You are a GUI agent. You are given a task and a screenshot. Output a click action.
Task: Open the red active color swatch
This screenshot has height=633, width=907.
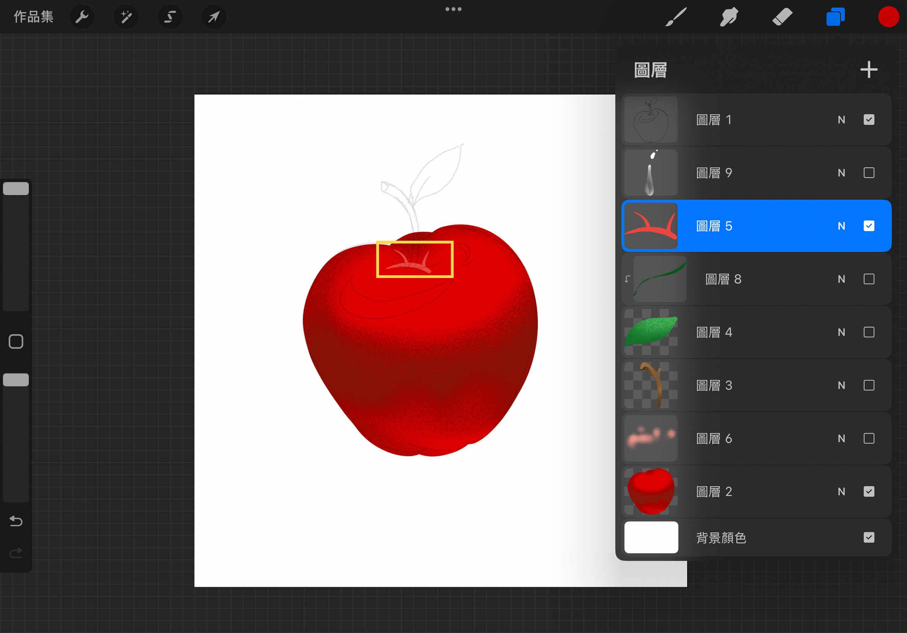(x=889, y=17)
